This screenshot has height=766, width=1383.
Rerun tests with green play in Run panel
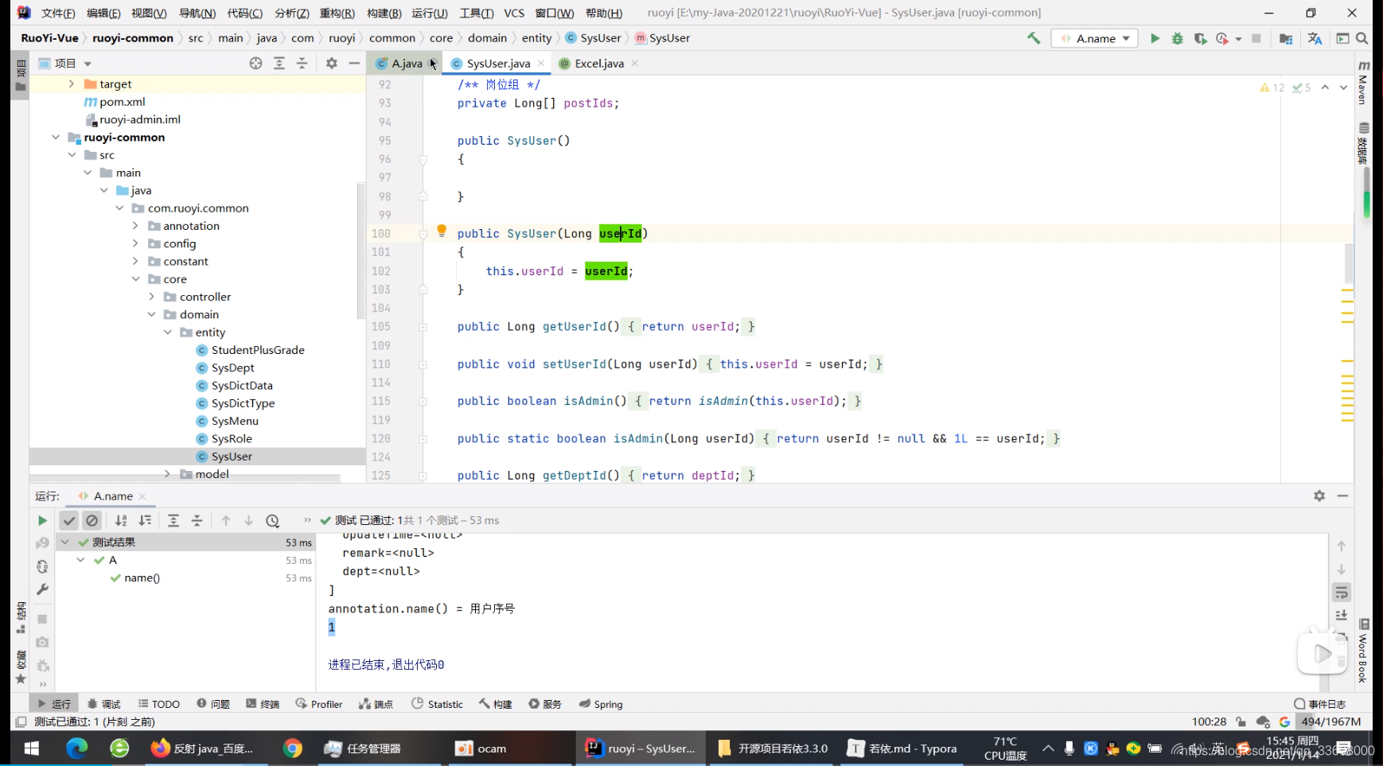click(x=42, y=520)
